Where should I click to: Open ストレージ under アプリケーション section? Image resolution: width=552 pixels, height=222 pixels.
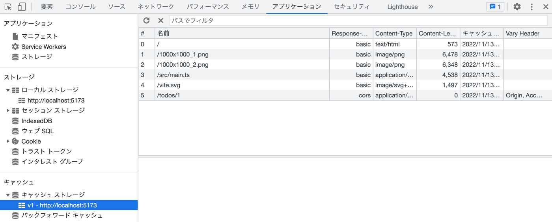pos(37,57)
